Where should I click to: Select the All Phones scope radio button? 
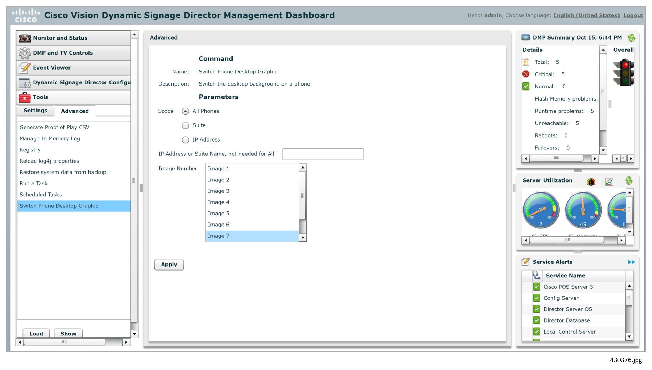[x=185, y=111]
